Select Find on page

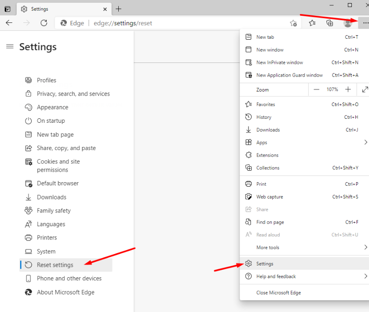click(304, 222)
